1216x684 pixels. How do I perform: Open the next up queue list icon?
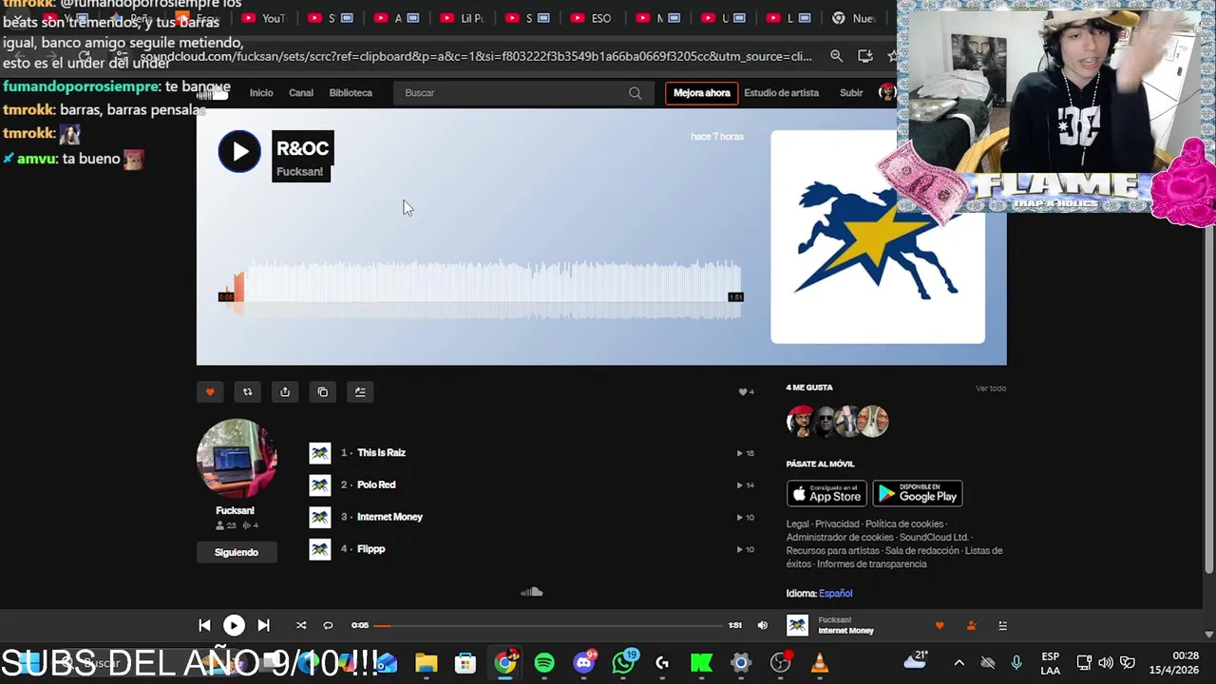[x=1002, y=625]
